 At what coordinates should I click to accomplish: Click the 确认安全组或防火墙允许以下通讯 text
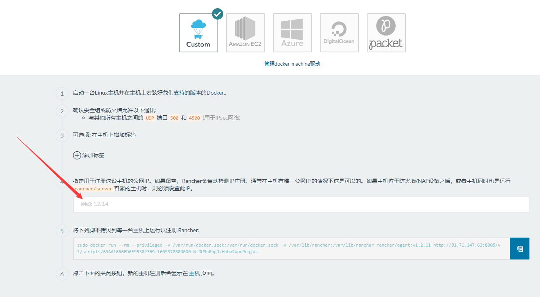(x=115, y=111)
